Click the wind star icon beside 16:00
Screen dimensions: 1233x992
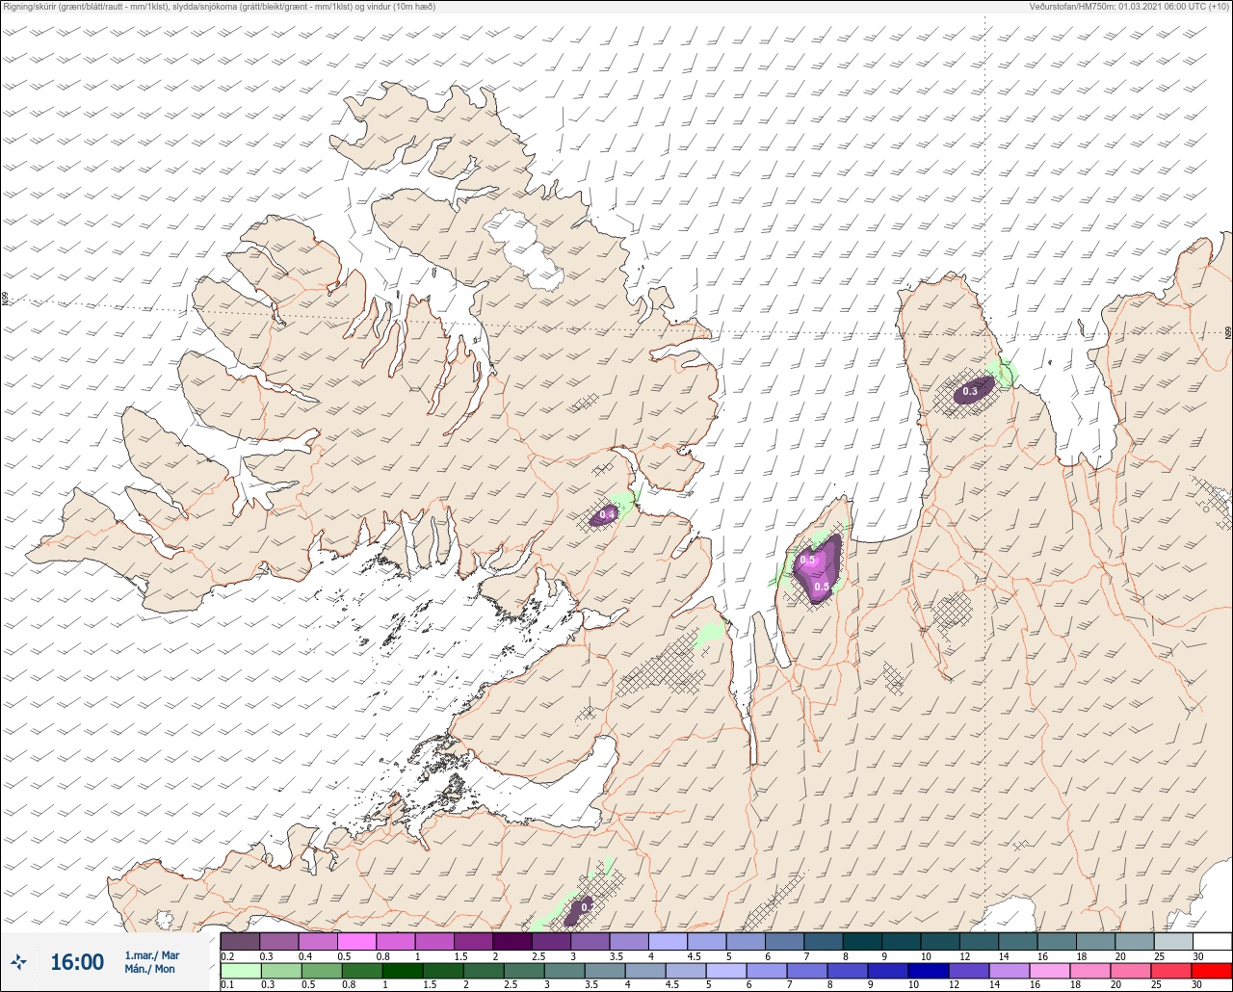tap(18, 962)
